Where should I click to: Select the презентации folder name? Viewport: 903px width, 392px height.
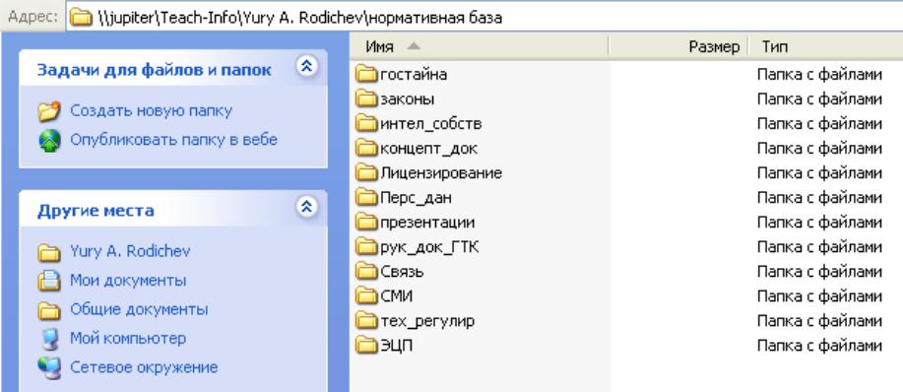[427, 223]
